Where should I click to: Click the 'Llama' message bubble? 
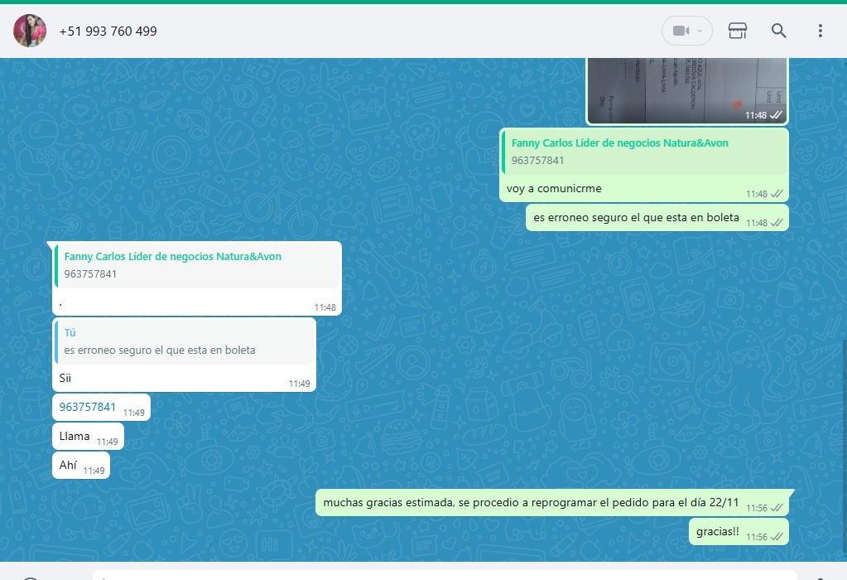point(75,436)
